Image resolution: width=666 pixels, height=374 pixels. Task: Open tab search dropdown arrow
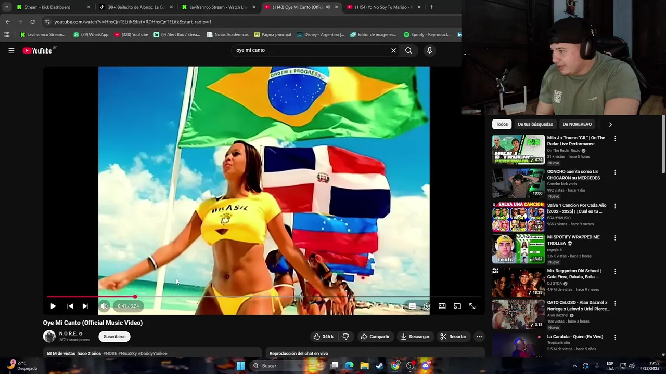tap(7, 7)
